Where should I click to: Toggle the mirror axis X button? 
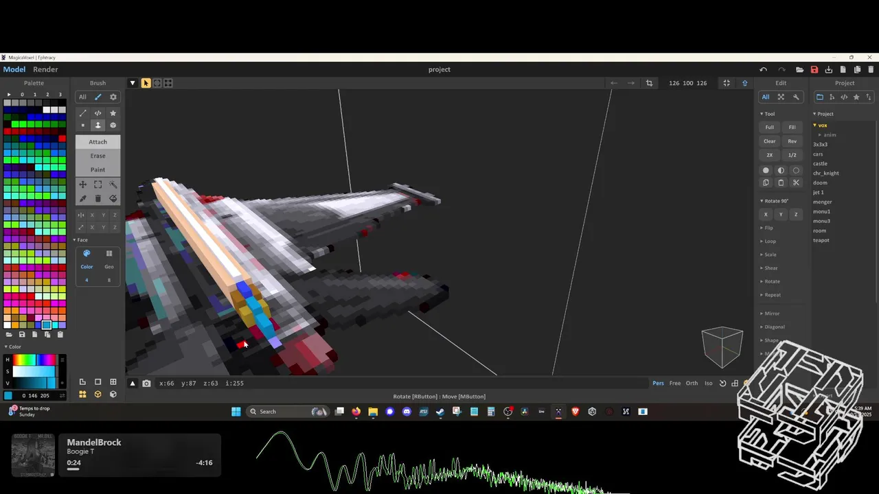pos(92,215)
